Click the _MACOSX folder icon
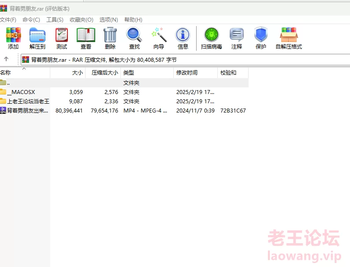Viewport: 350px width, 267px height. (x=3, y=92)
